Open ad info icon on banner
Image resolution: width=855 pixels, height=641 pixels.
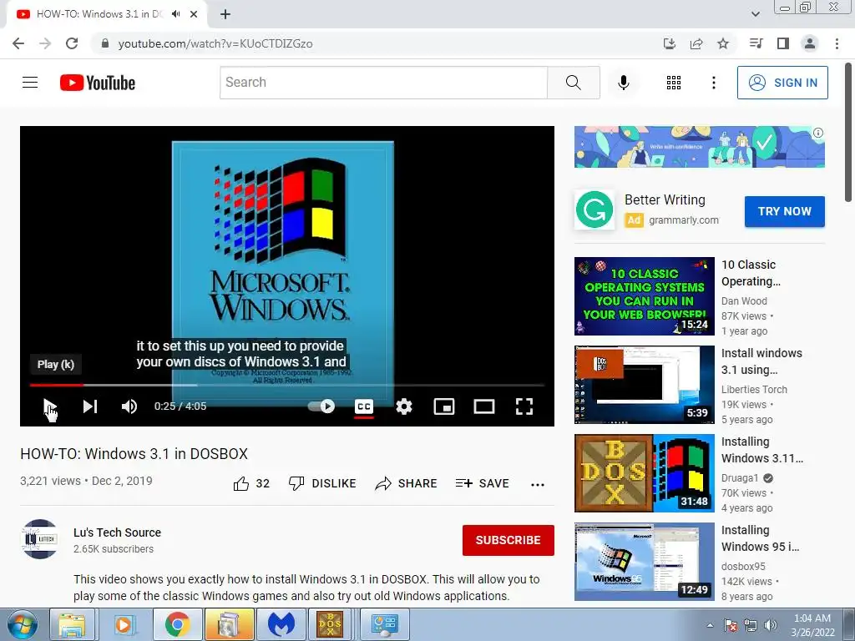(818, 133)
